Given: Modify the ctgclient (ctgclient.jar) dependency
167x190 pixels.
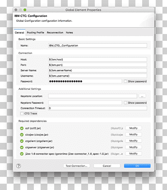Looking at the screenshot, I should 134,141.
